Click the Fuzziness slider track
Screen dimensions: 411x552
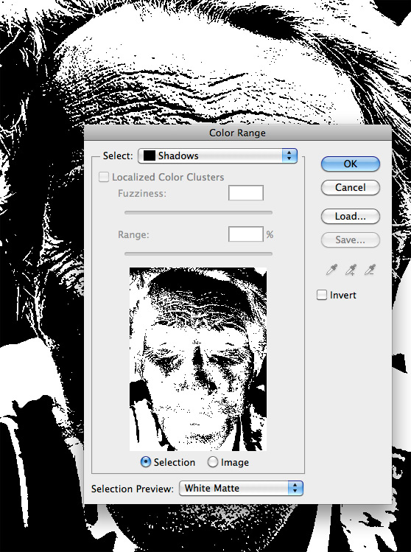point(198,212)
